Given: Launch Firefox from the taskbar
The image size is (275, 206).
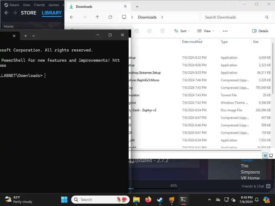Looking at the screenshot, I should click(148, 200).
